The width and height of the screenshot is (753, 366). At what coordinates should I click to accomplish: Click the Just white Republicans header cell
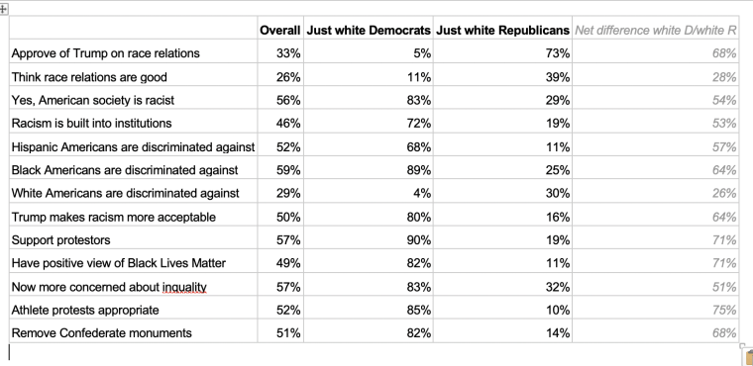[502, 31]
